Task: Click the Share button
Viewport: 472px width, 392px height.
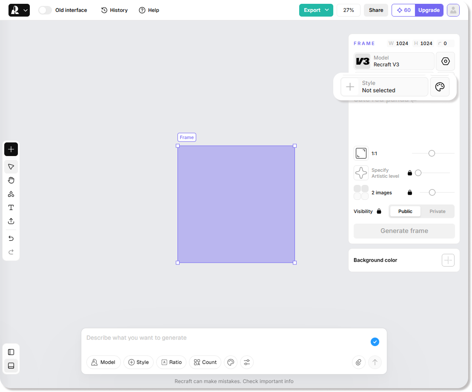Action: click(376, 10)
